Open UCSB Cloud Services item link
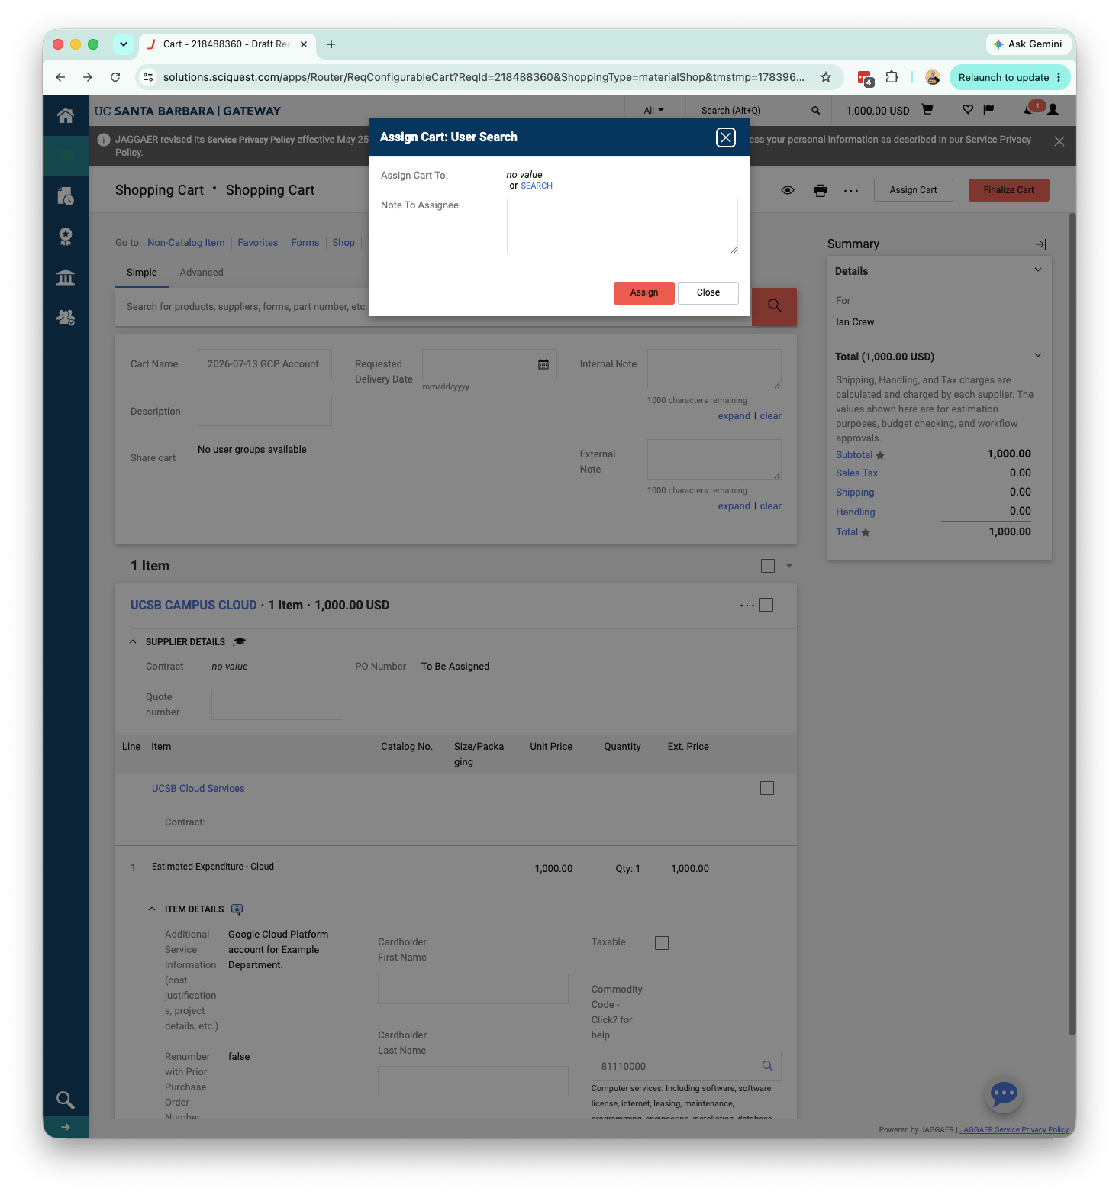The image size is (1119, 1195). point(198,789)
